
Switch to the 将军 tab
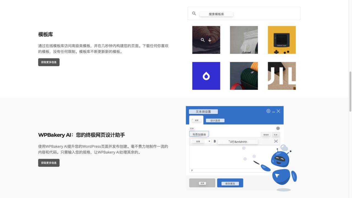tap(196, 120)
